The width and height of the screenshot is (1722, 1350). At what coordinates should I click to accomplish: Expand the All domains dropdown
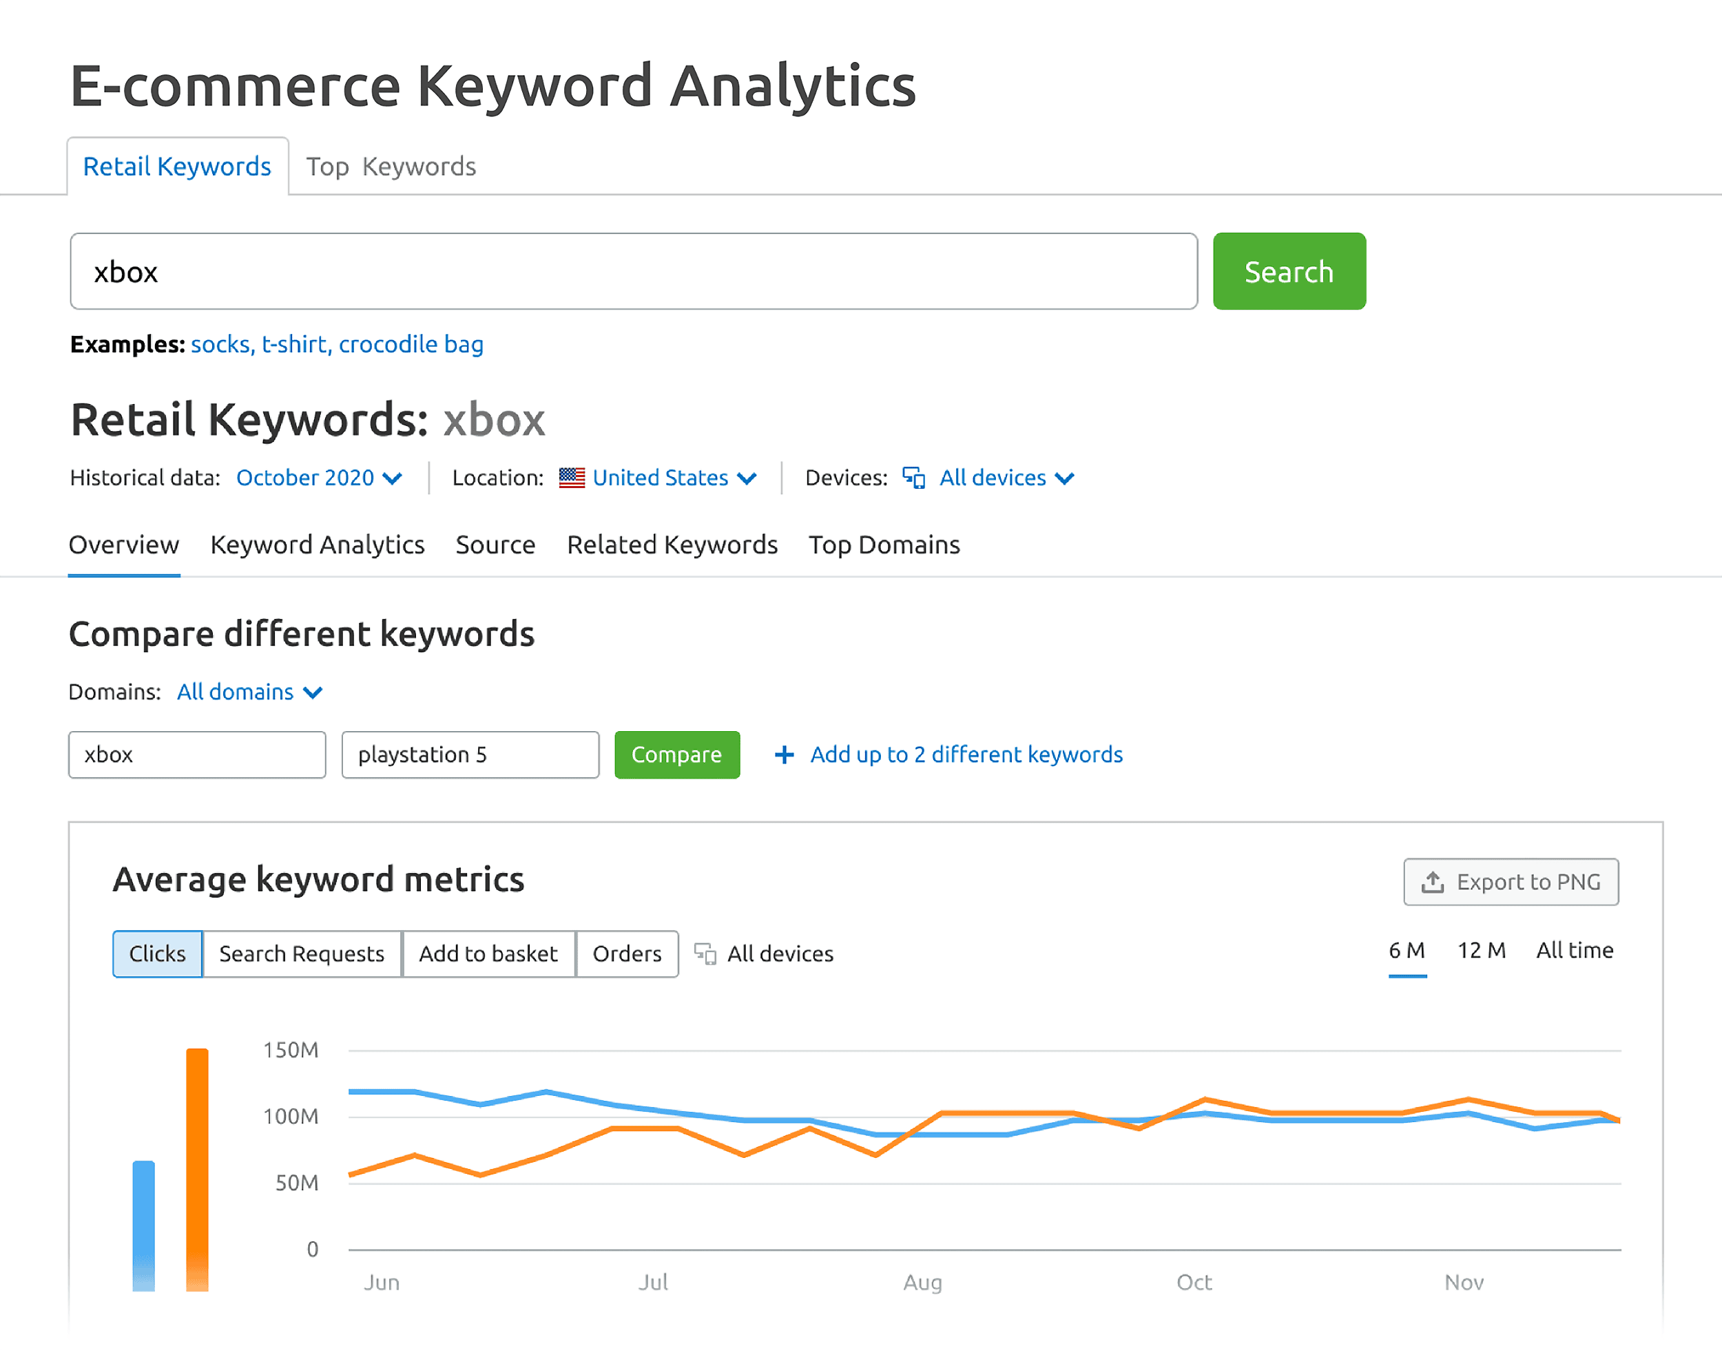pos(250,692)
